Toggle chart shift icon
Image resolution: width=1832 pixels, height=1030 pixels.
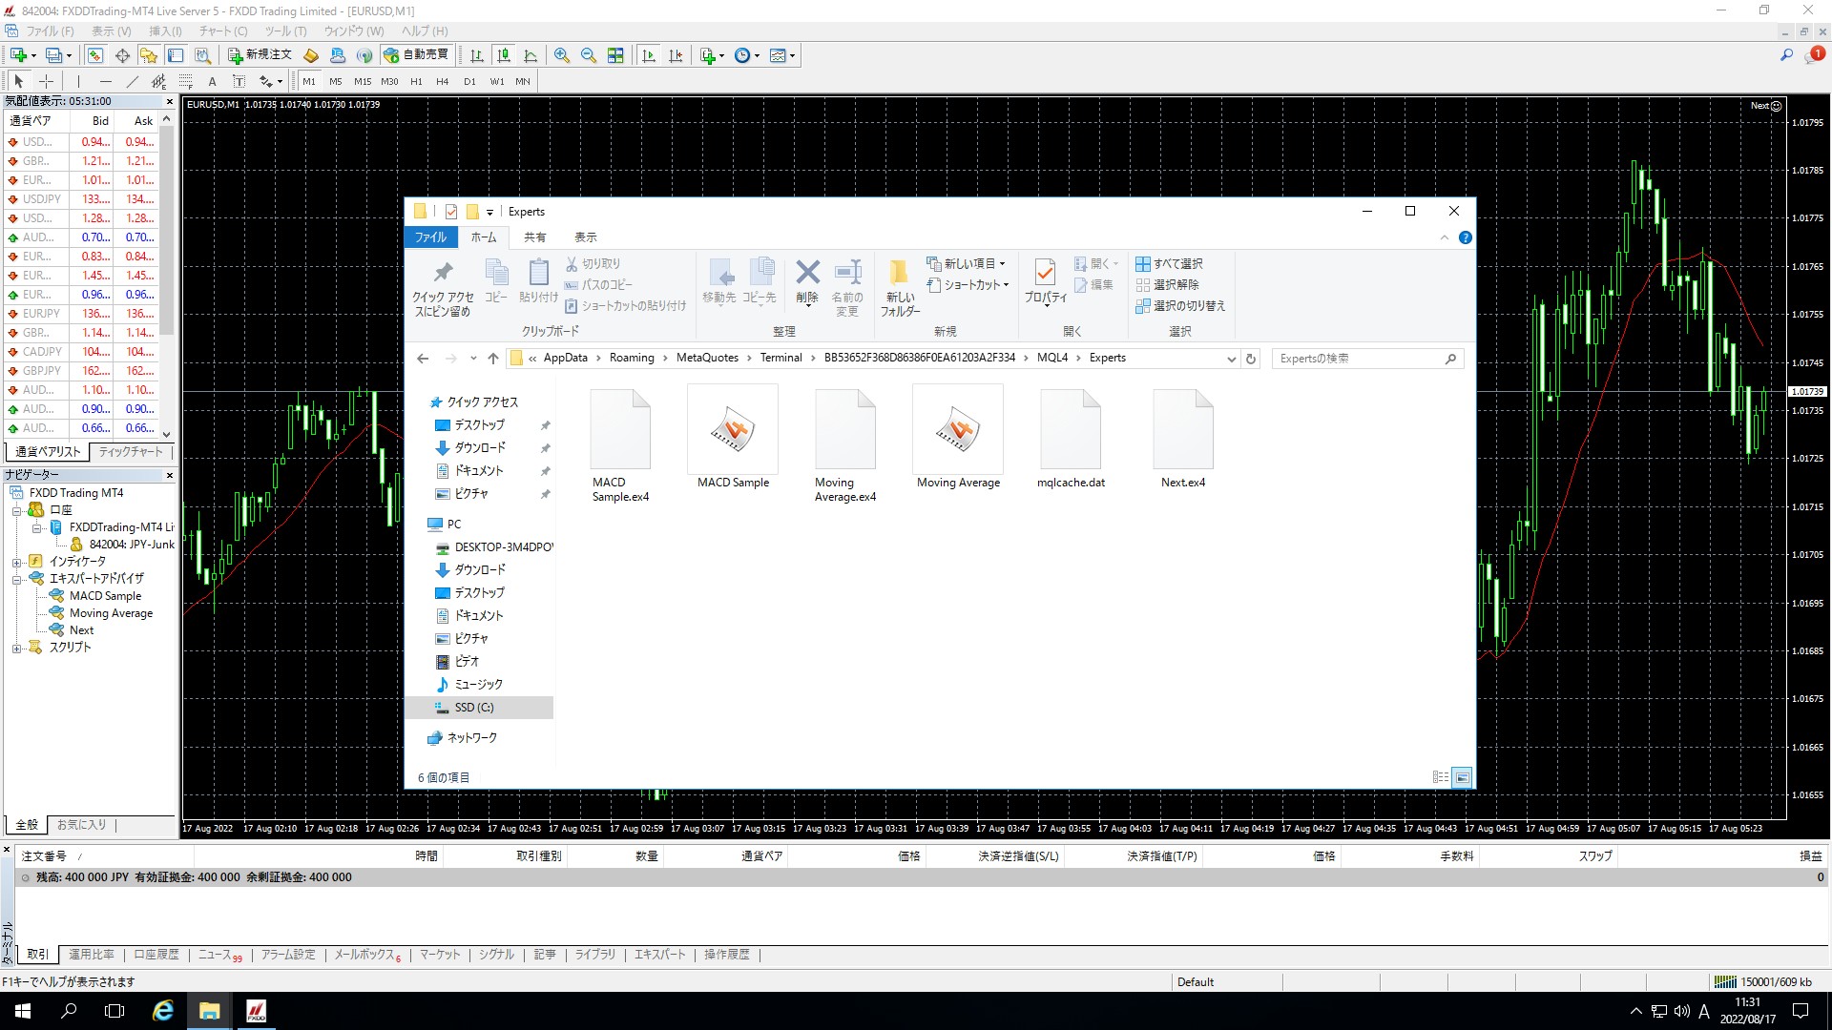[676, 55]
